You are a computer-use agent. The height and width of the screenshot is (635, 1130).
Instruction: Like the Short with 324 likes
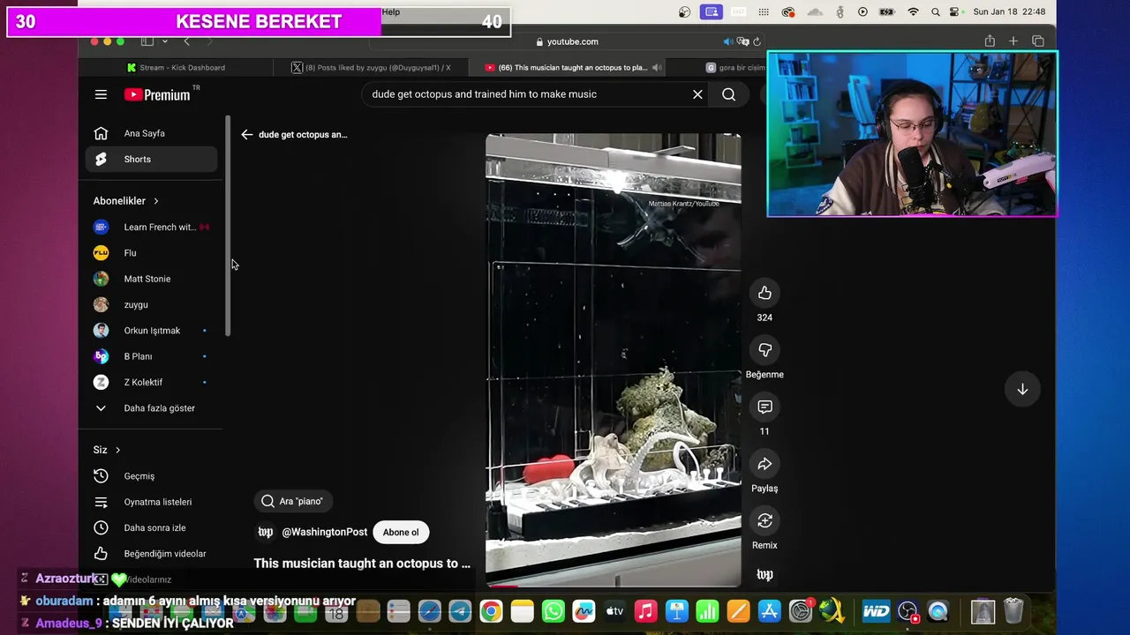tap(765, 293)
